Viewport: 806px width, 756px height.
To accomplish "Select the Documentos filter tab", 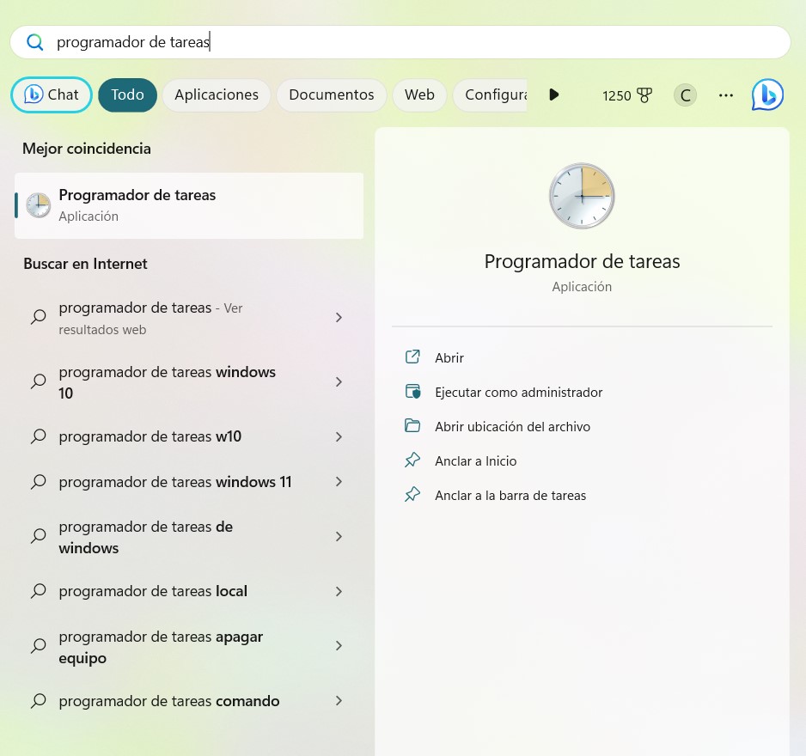I will point(331,94).
